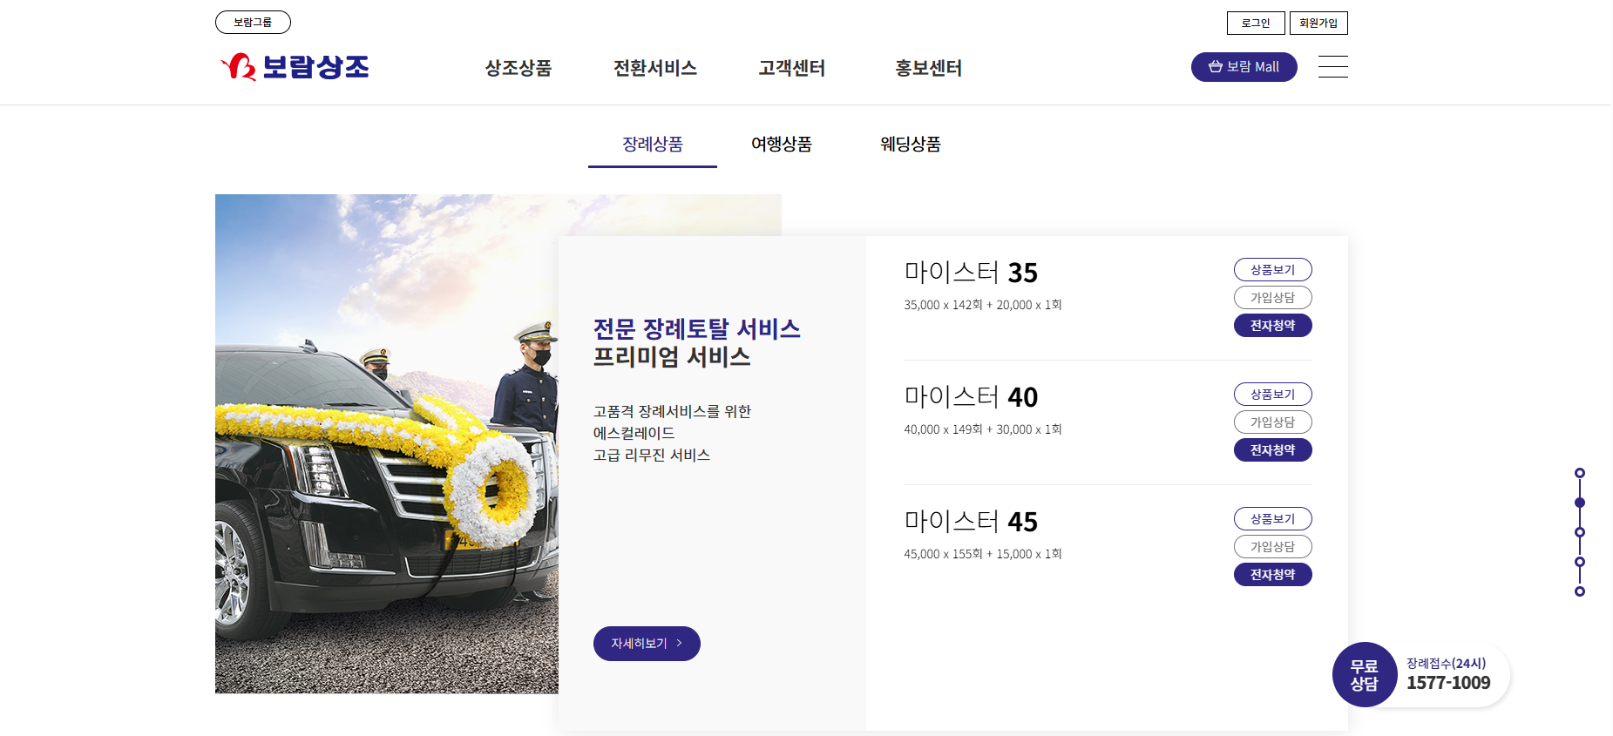Request 가입상담 for 마이스터 45

tap(1273, 547)
